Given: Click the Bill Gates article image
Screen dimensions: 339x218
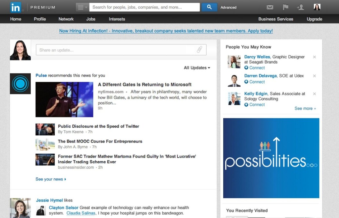Looking at the screenshot, I should (64, 99).
